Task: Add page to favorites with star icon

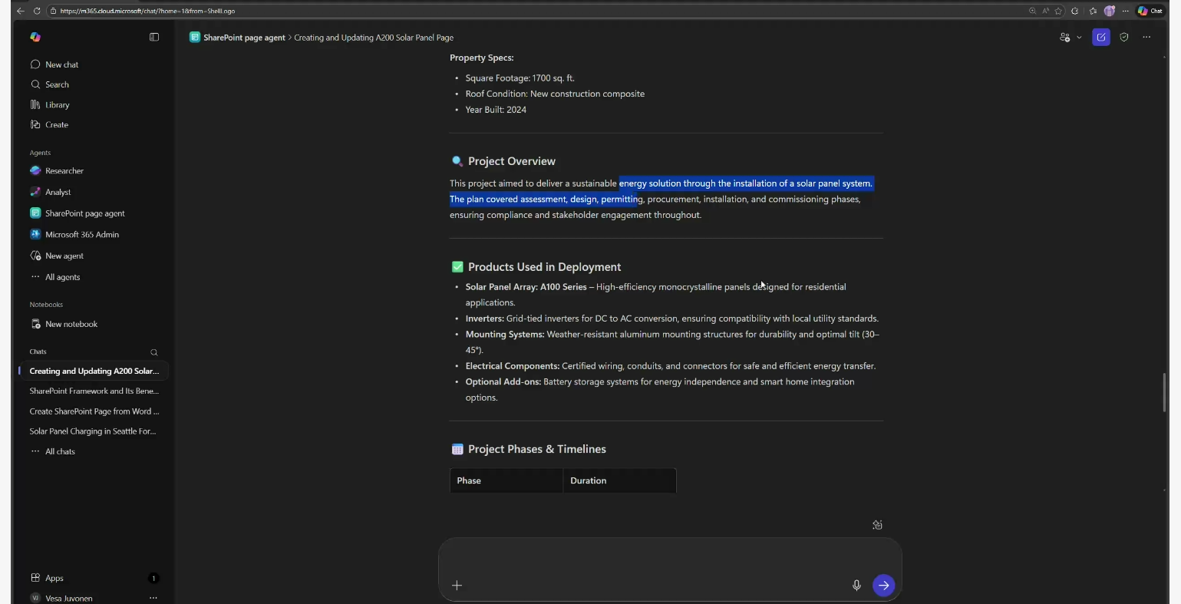Action: coord(1058,11)
